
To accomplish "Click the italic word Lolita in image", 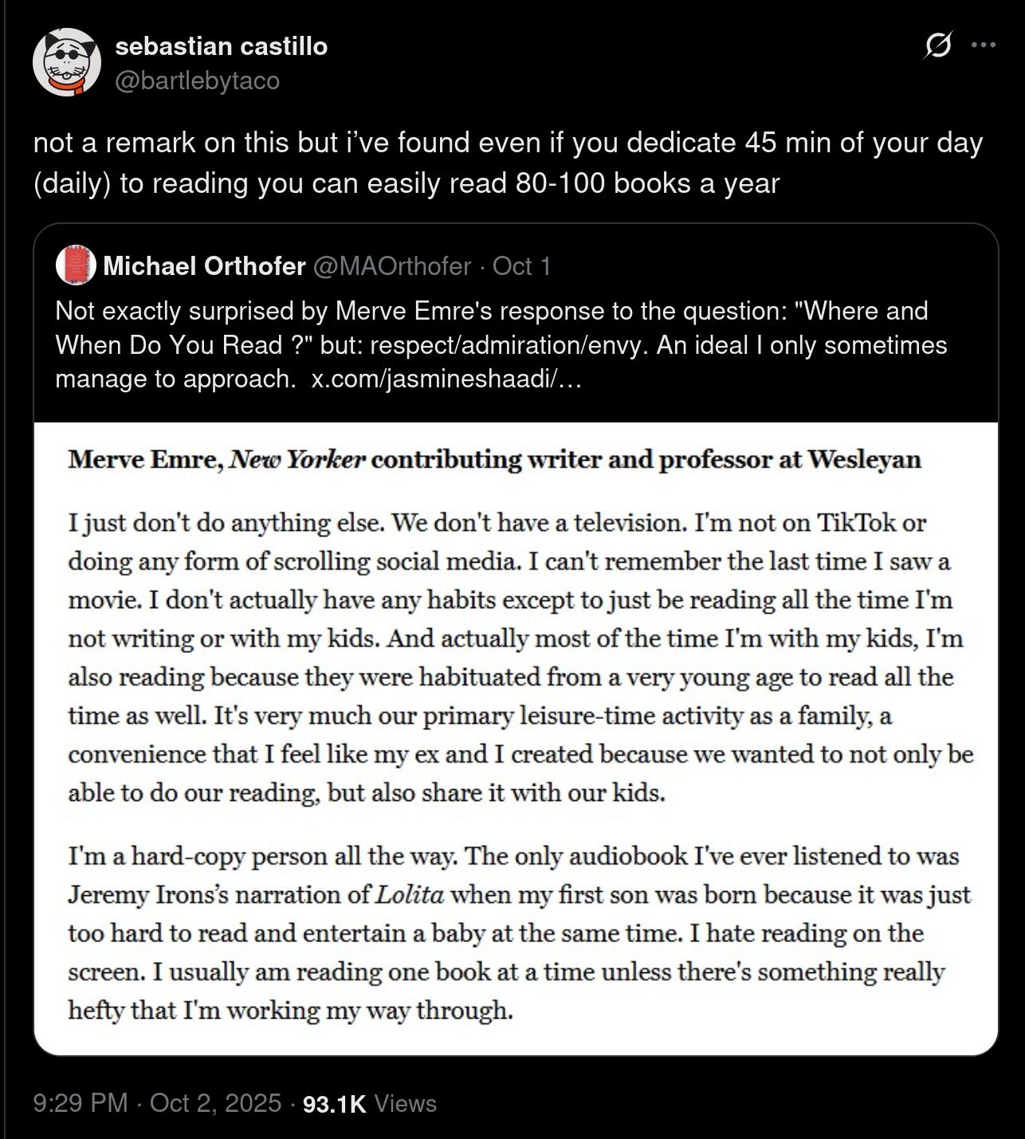I will pyautogui.click(x=409, y=894).
